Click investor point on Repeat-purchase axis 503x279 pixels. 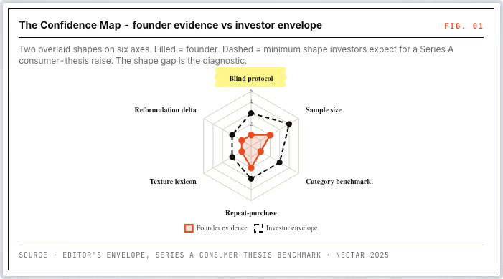click(x=251, y=179)
